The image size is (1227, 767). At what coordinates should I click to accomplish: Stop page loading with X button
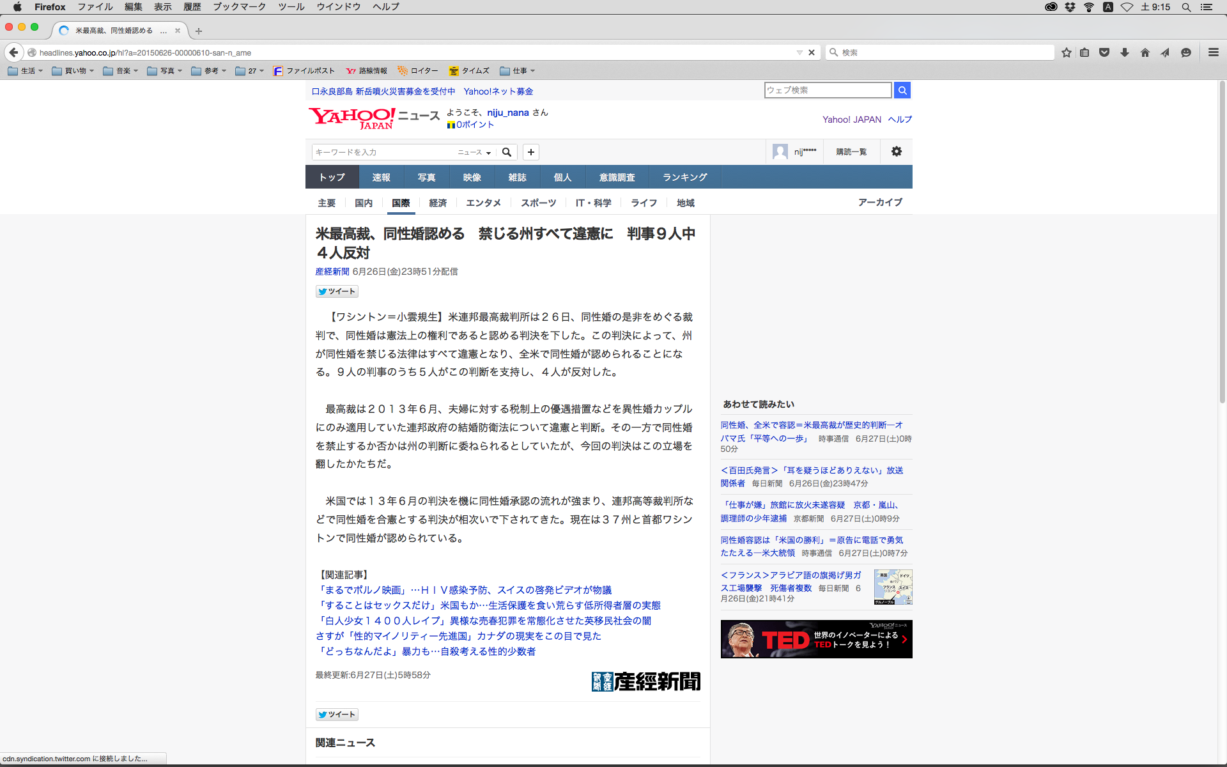click(812, 52)
